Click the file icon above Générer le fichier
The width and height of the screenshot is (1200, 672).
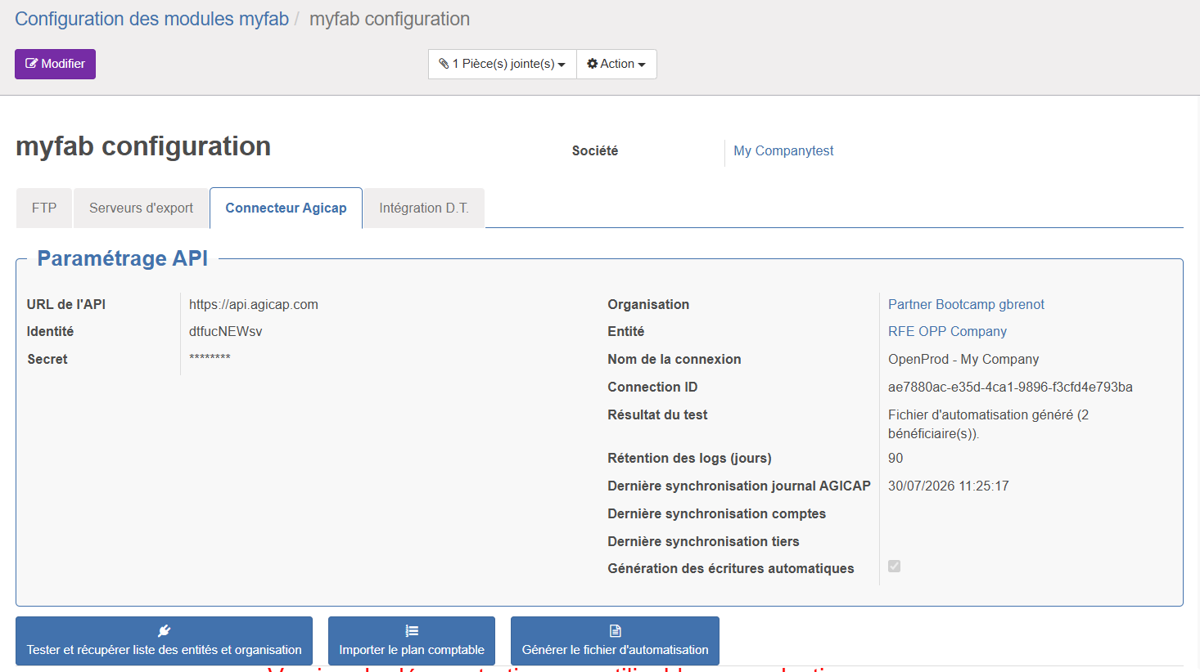[616, 630]
